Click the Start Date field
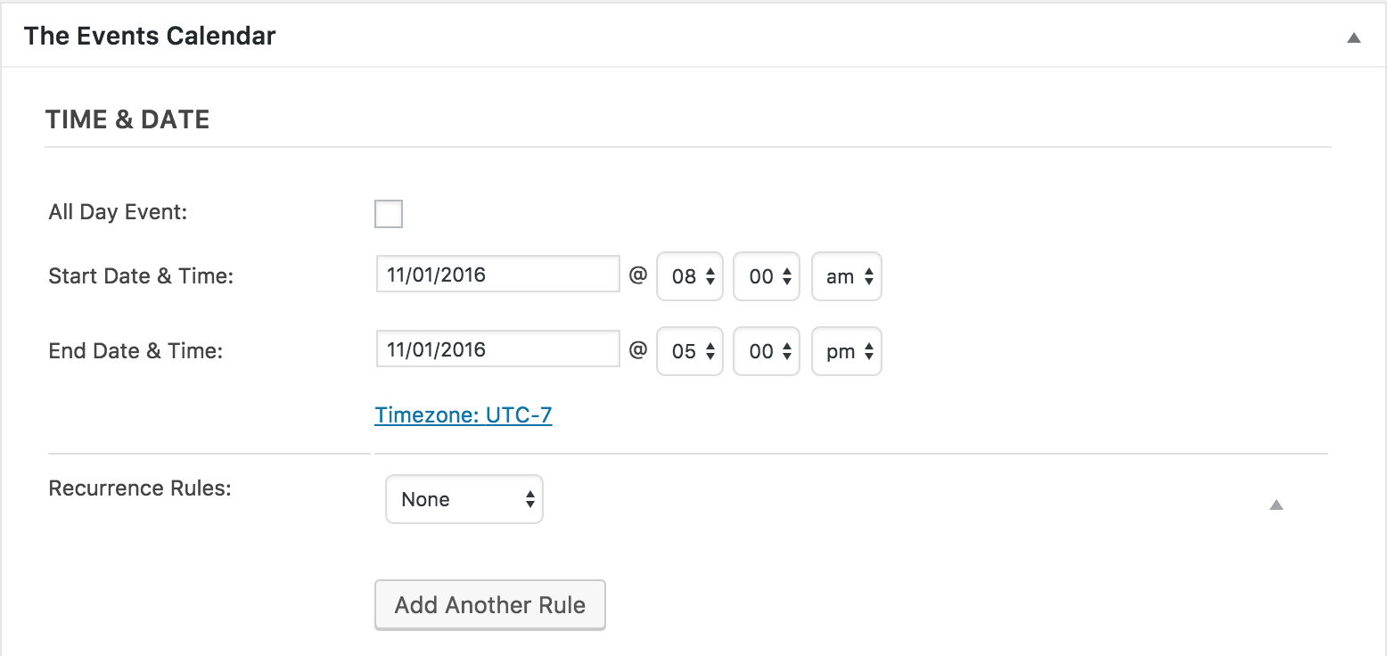The height and width of the screenshot is (656, 1387). click(x=497, y=275)
